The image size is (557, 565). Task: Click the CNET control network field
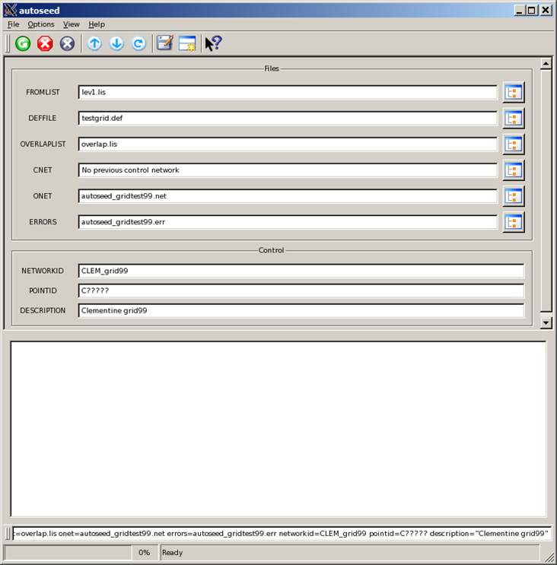(x=288, y=170)
